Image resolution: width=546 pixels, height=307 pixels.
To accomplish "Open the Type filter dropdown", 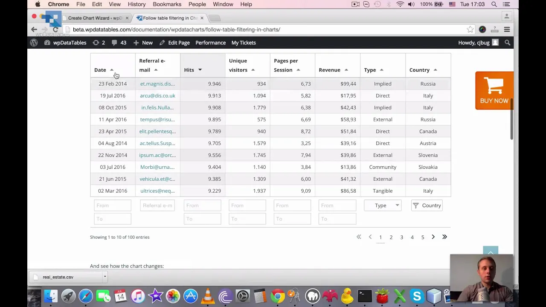I will pos(383,206).
